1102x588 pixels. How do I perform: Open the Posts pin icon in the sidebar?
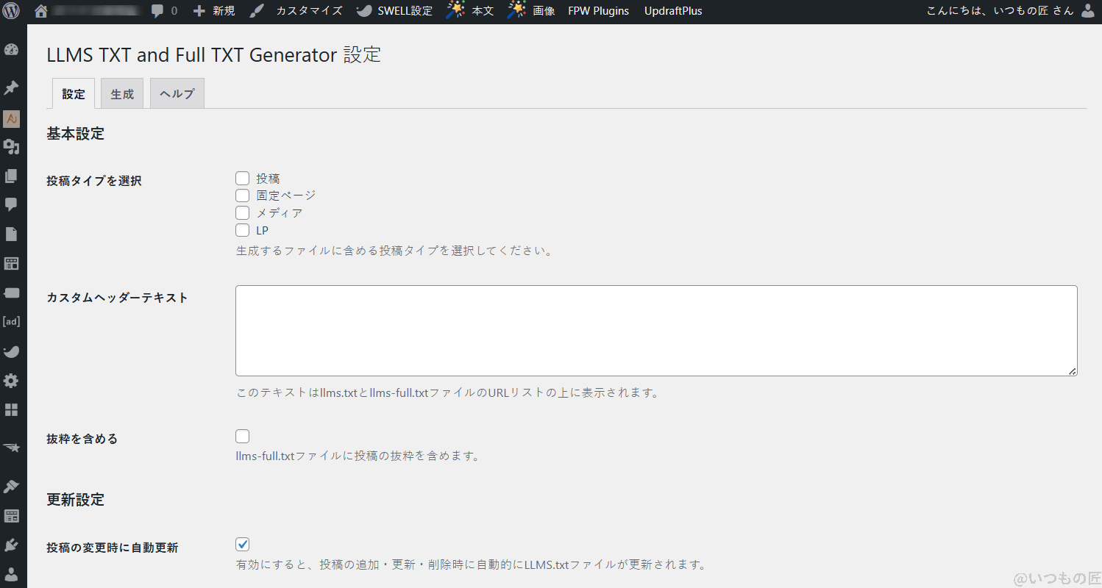[11, 87]
